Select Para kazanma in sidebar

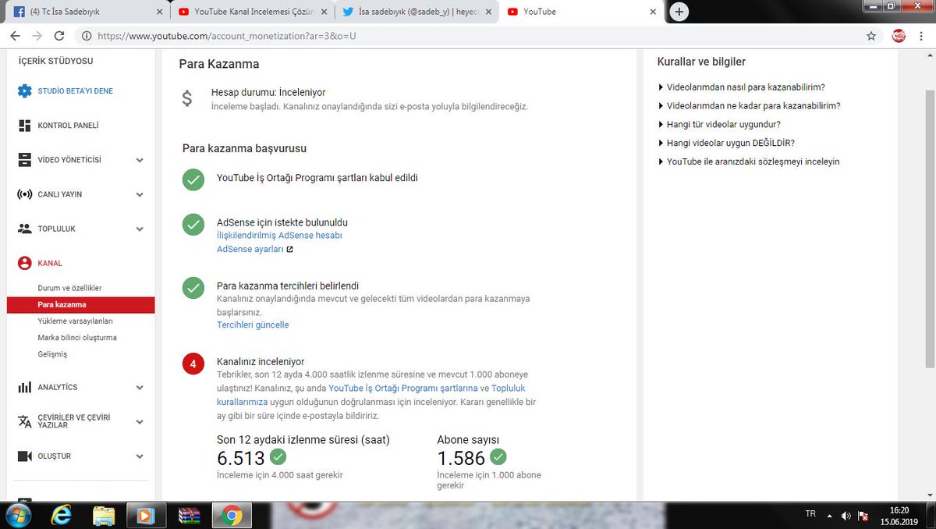[80, 305]
